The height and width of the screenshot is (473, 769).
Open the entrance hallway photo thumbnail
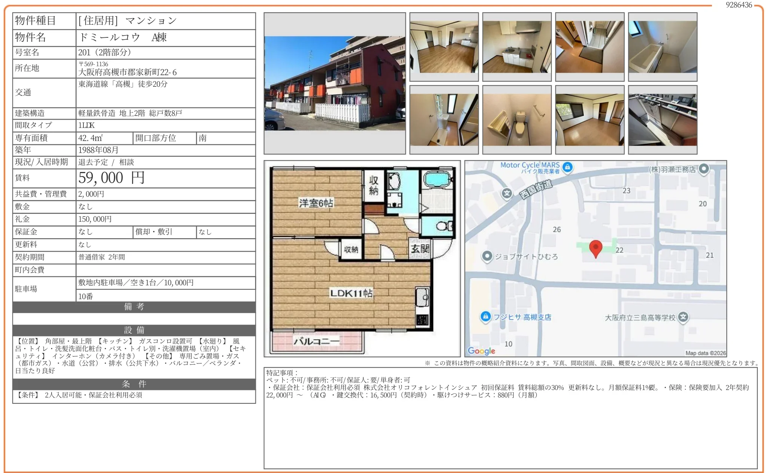coord(589,47)
